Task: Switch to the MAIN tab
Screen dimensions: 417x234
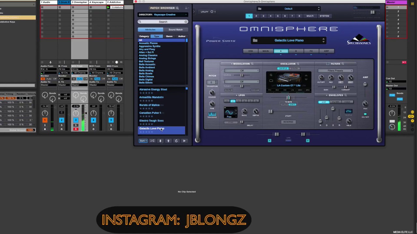Action: (266, 51)
